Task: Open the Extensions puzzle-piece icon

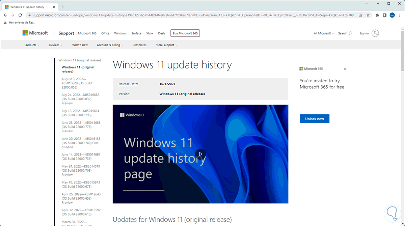Action: click(378, 15)
